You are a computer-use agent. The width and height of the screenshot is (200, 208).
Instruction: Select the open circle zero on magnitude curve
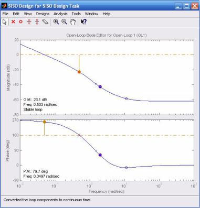pos(127,98)
